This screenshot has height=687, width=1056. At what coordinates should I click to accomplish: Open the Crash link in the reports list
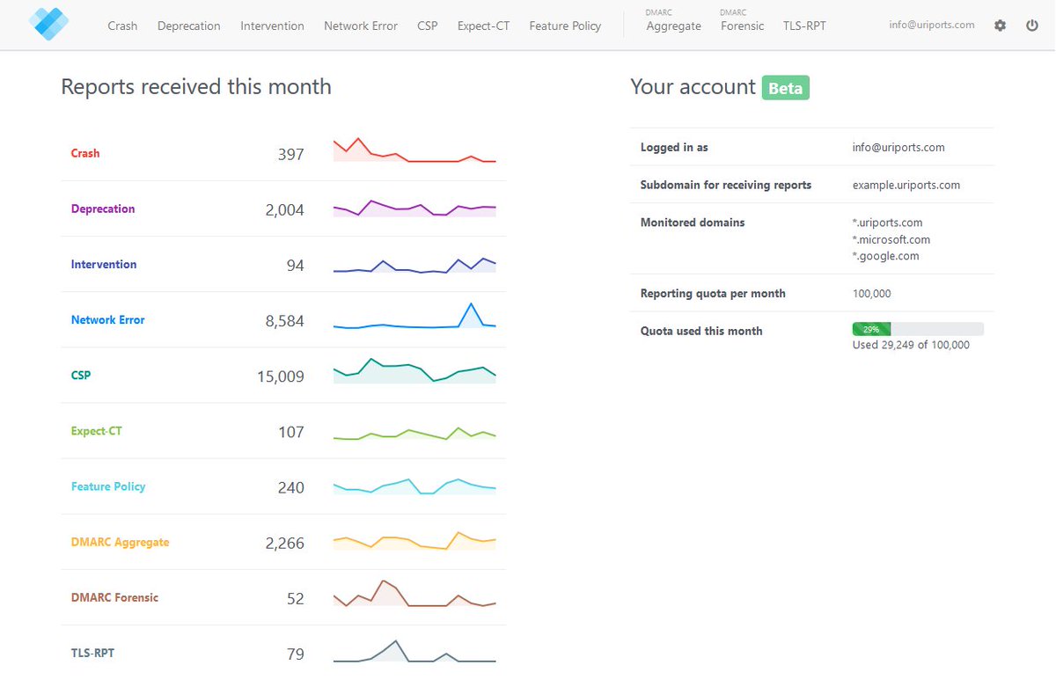(85, 153)
